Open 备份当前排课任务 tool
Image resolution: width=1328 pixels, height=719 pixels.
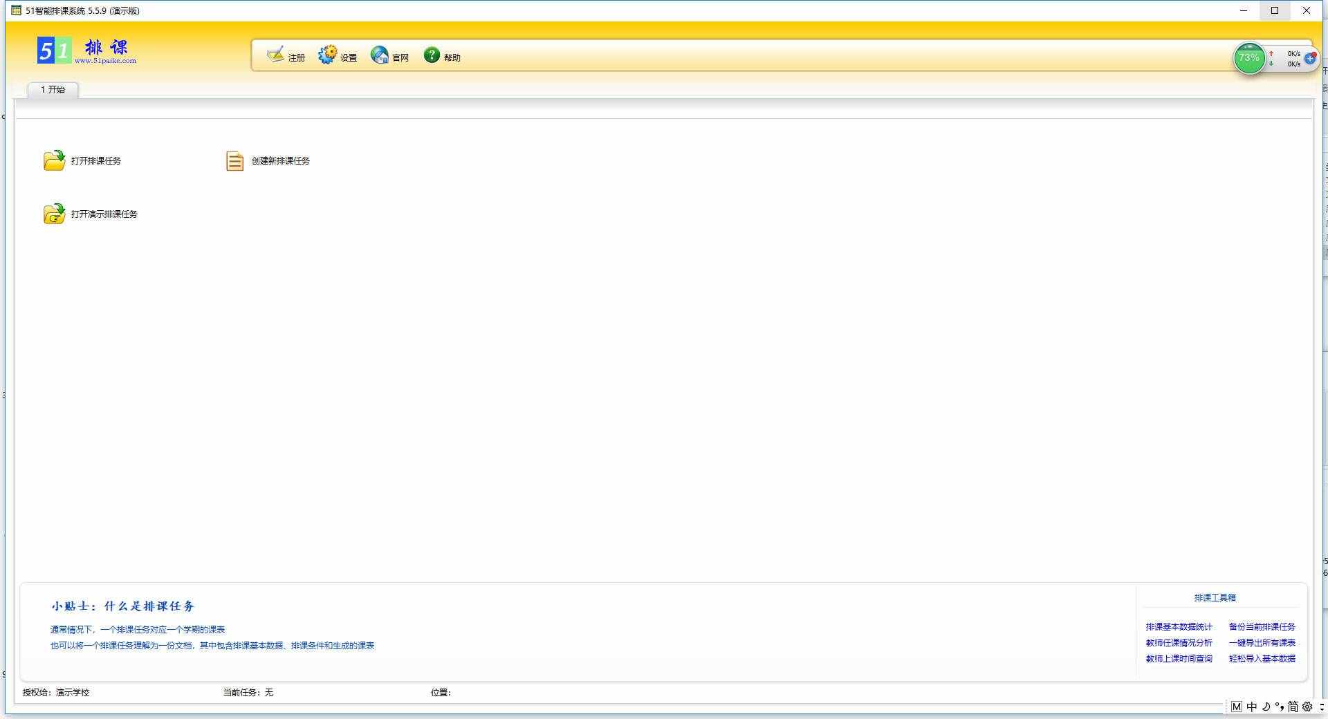click(x=1262, y=627)
